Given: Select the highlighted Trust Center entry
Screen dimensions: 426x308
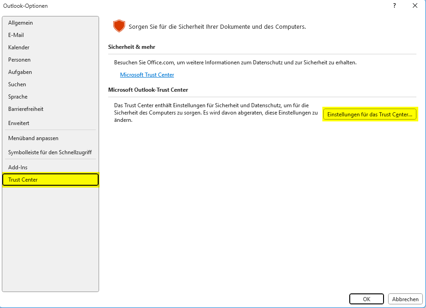Looking at the screenshot, I should point(50,180).
